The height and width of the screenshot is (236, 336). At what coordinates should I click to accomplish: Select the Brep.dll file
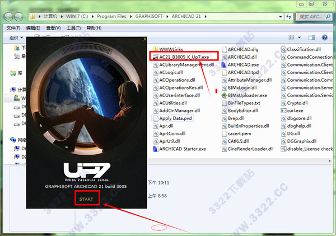pyautogui.click(x=234, y=118)
